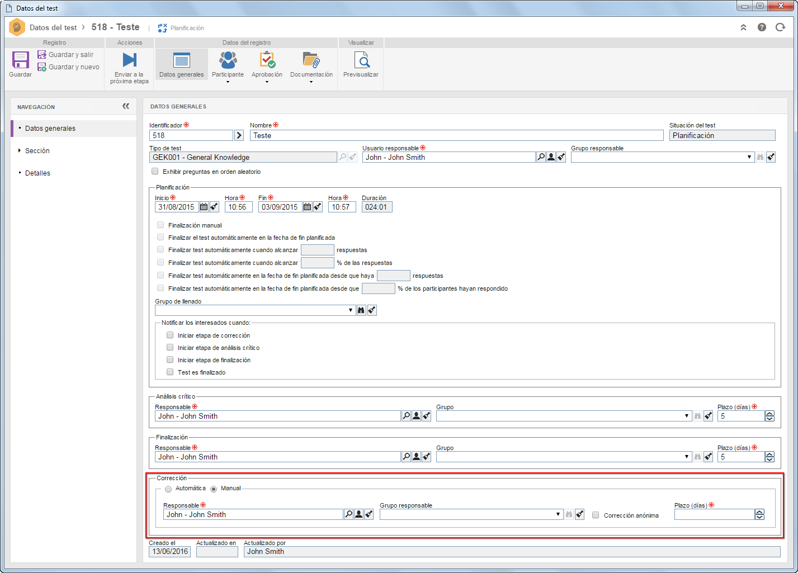The width and height of the screenshot is (798, 573).
Task: Search Corrección Responsable with magnifier
Action: pyautogui.click(x=349, y=514)
